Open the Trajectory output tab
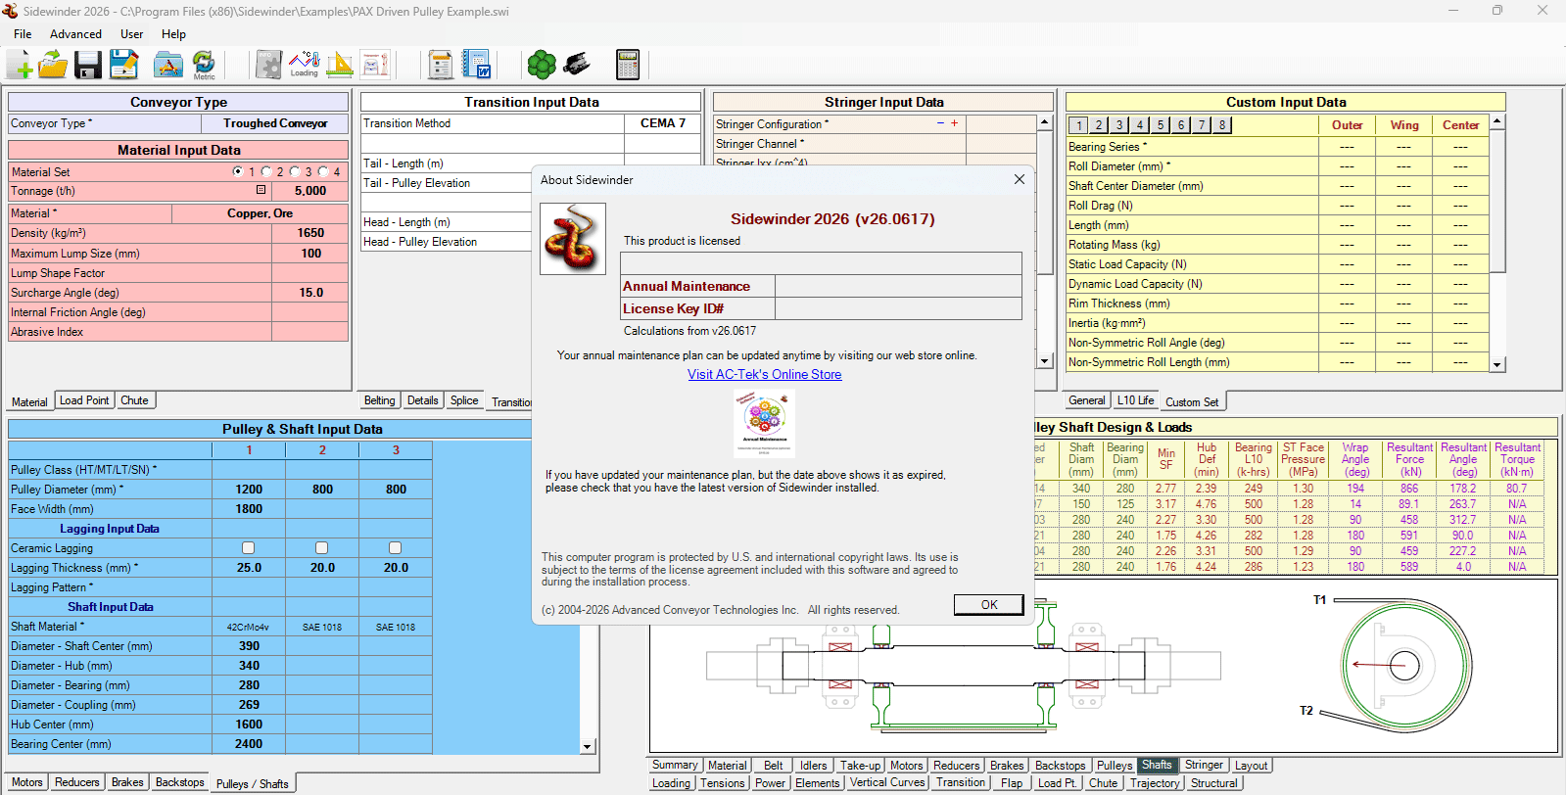 (x=1155, y=783)
